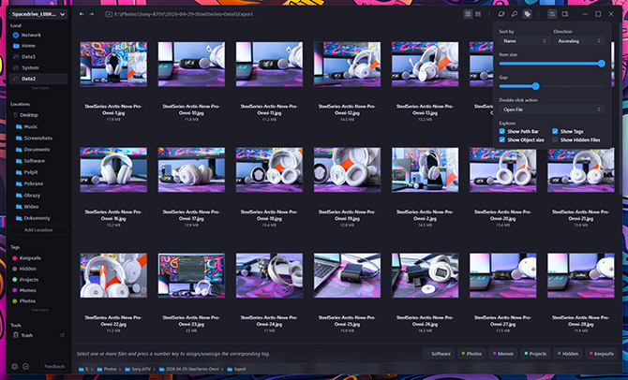Viewport: 628px width, 380px height.
Task: Expand Local section See more
Action: click(39, 88)
